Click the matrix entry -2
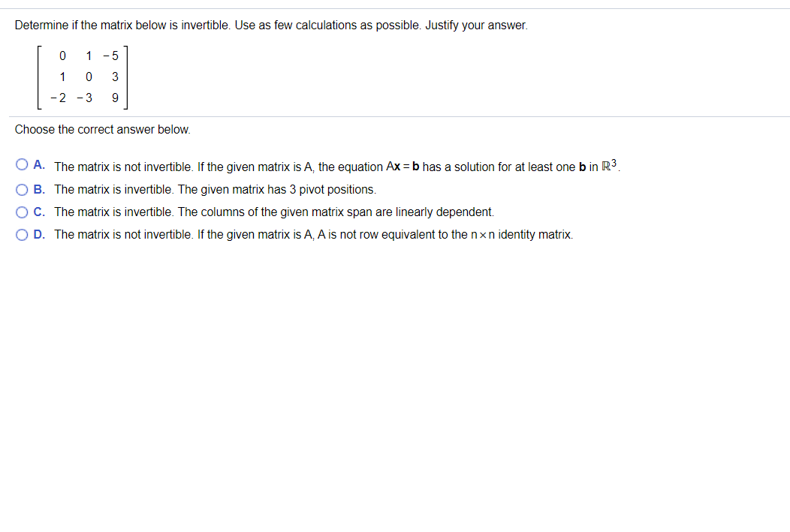The height and width of the screenshot is (532, 790). pos(59,98)
